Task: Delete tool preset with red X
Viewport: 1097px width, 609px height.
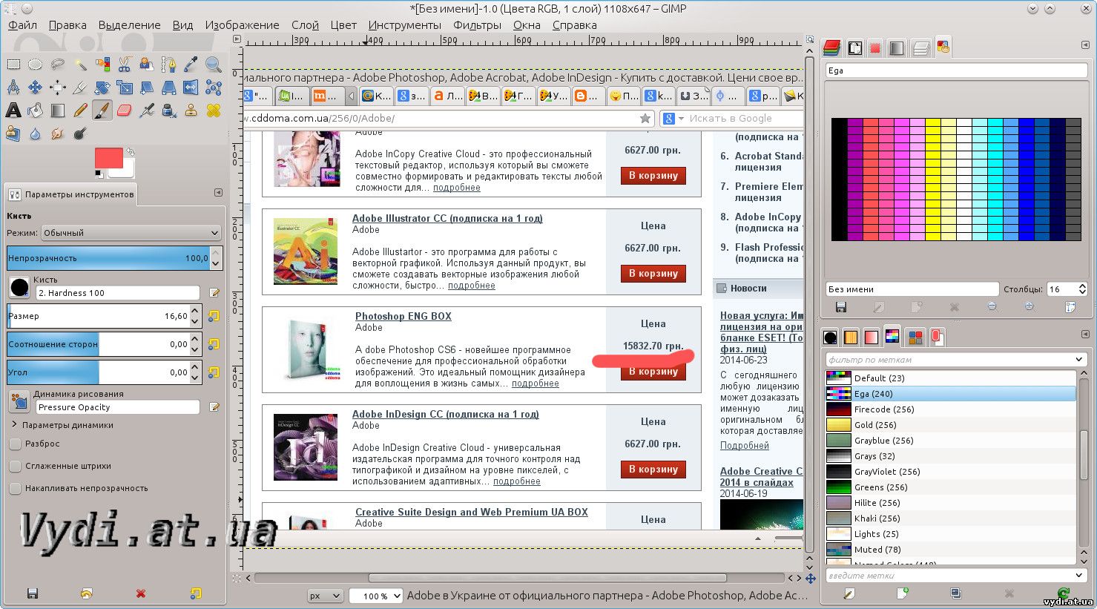Action: [x=141, y=593]
